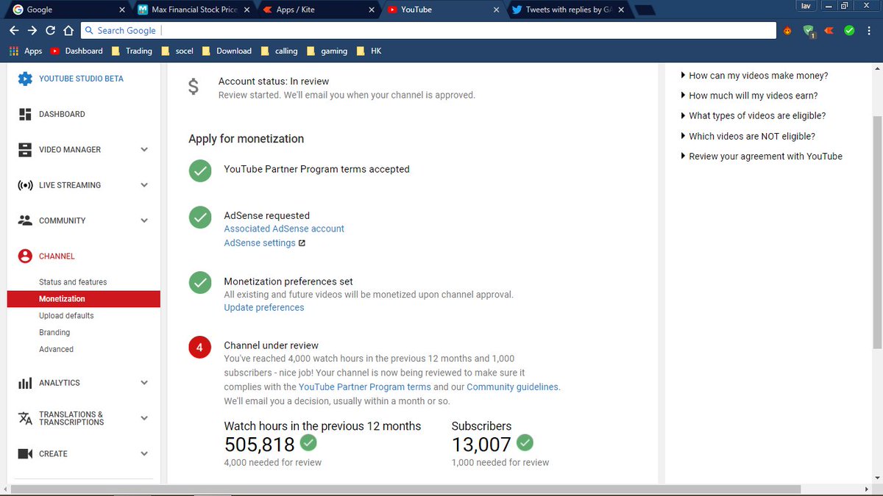
Task: Open Community guidelines link
Action: [x=512, y=387]
